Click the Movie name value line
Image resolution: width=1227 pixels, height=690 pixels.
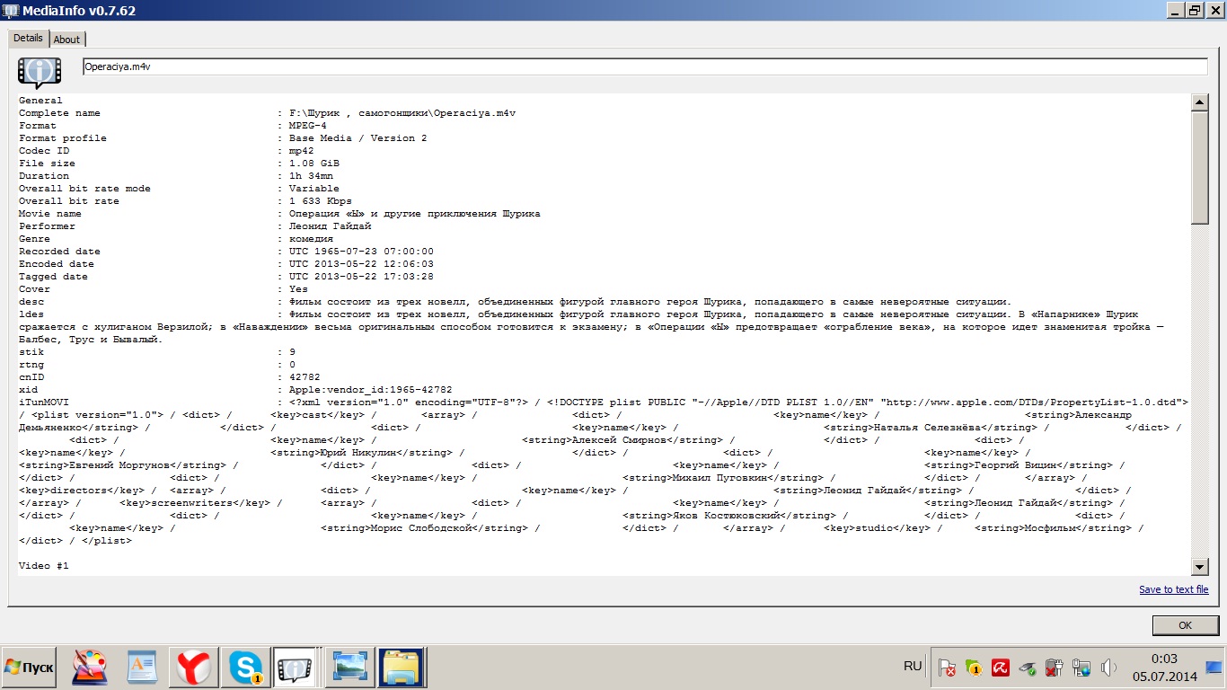[x=415, y=214]
